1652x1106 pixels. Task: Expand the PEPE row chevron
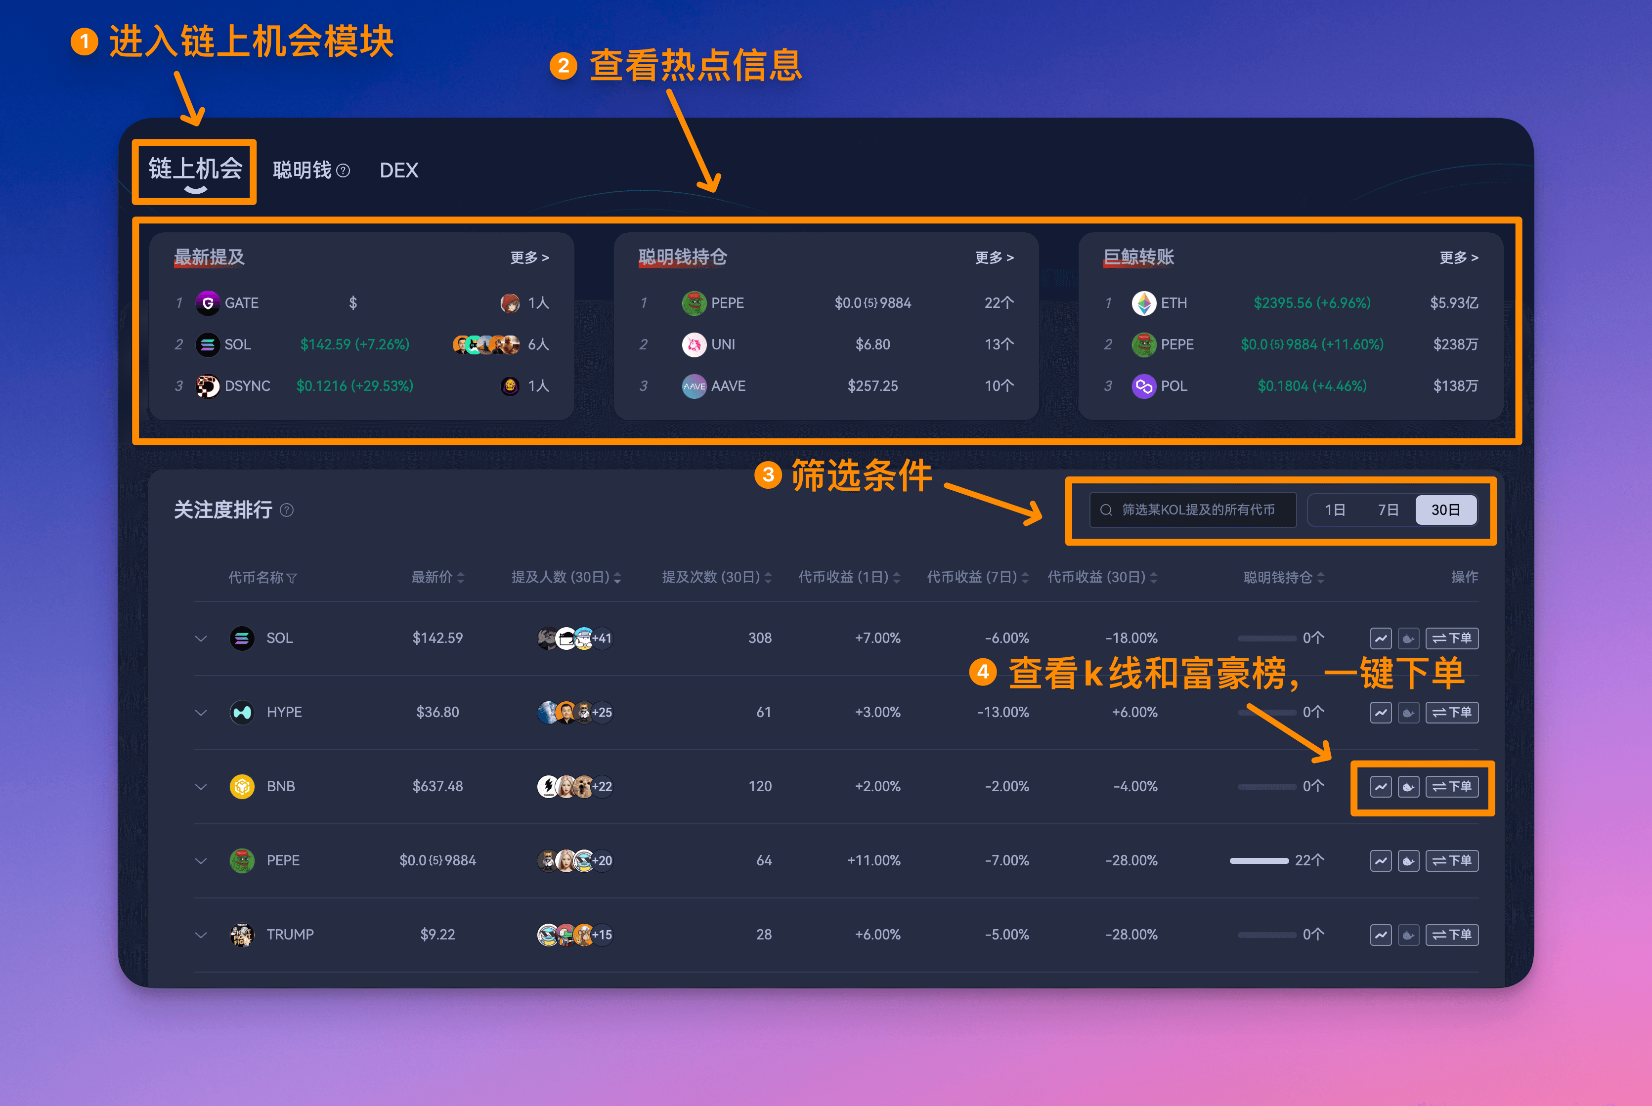(x=201, y=861)
